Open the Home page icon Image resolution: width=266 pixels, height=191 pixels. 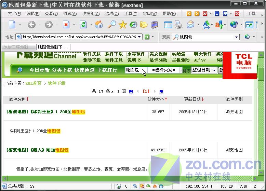click(99, 25)
